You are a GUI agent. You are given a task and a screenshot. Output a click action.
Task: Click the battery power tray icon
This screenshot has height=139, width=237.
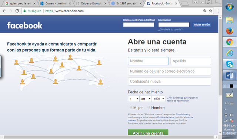(226, 115)
